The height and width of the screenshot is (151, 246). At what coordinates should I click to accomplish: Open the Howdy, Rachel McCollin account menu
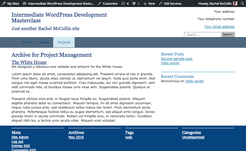click(x=215, y=3)
